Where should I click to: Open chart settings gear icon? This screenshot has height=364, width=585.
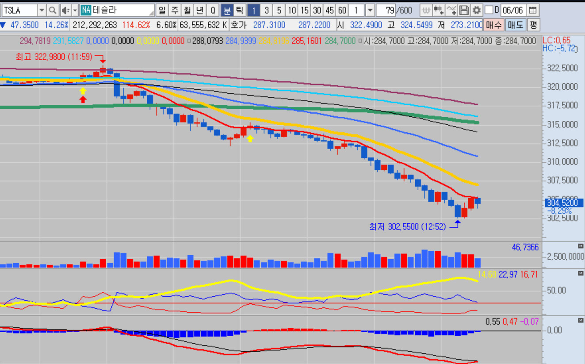[476, 10]
